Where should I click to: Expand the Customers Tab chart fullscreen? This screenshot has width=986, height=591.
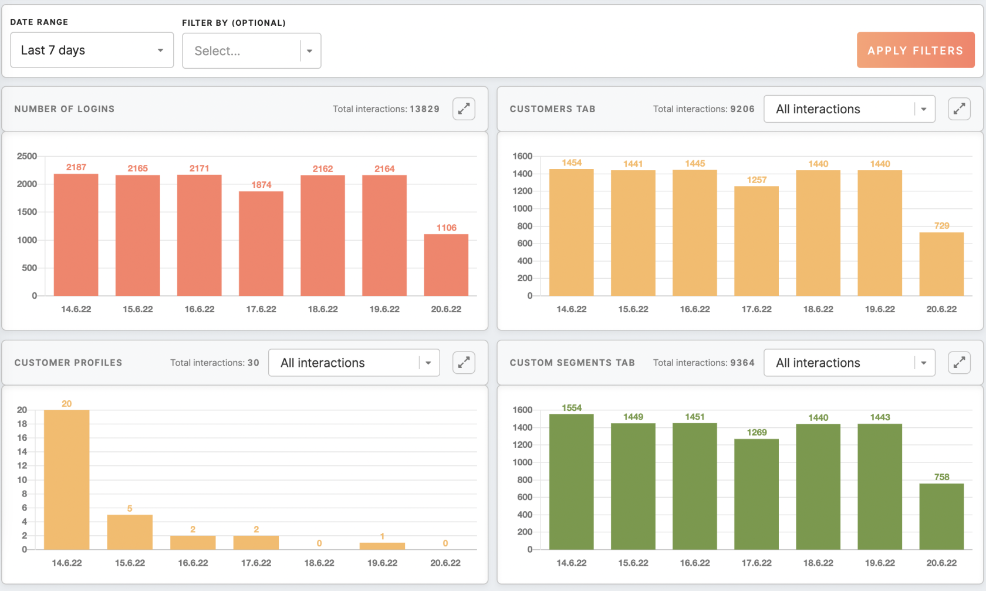(959, 109)
